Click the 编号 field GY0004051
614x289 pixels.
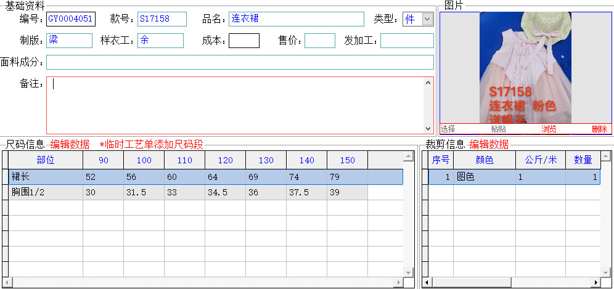tap(71, 19)
